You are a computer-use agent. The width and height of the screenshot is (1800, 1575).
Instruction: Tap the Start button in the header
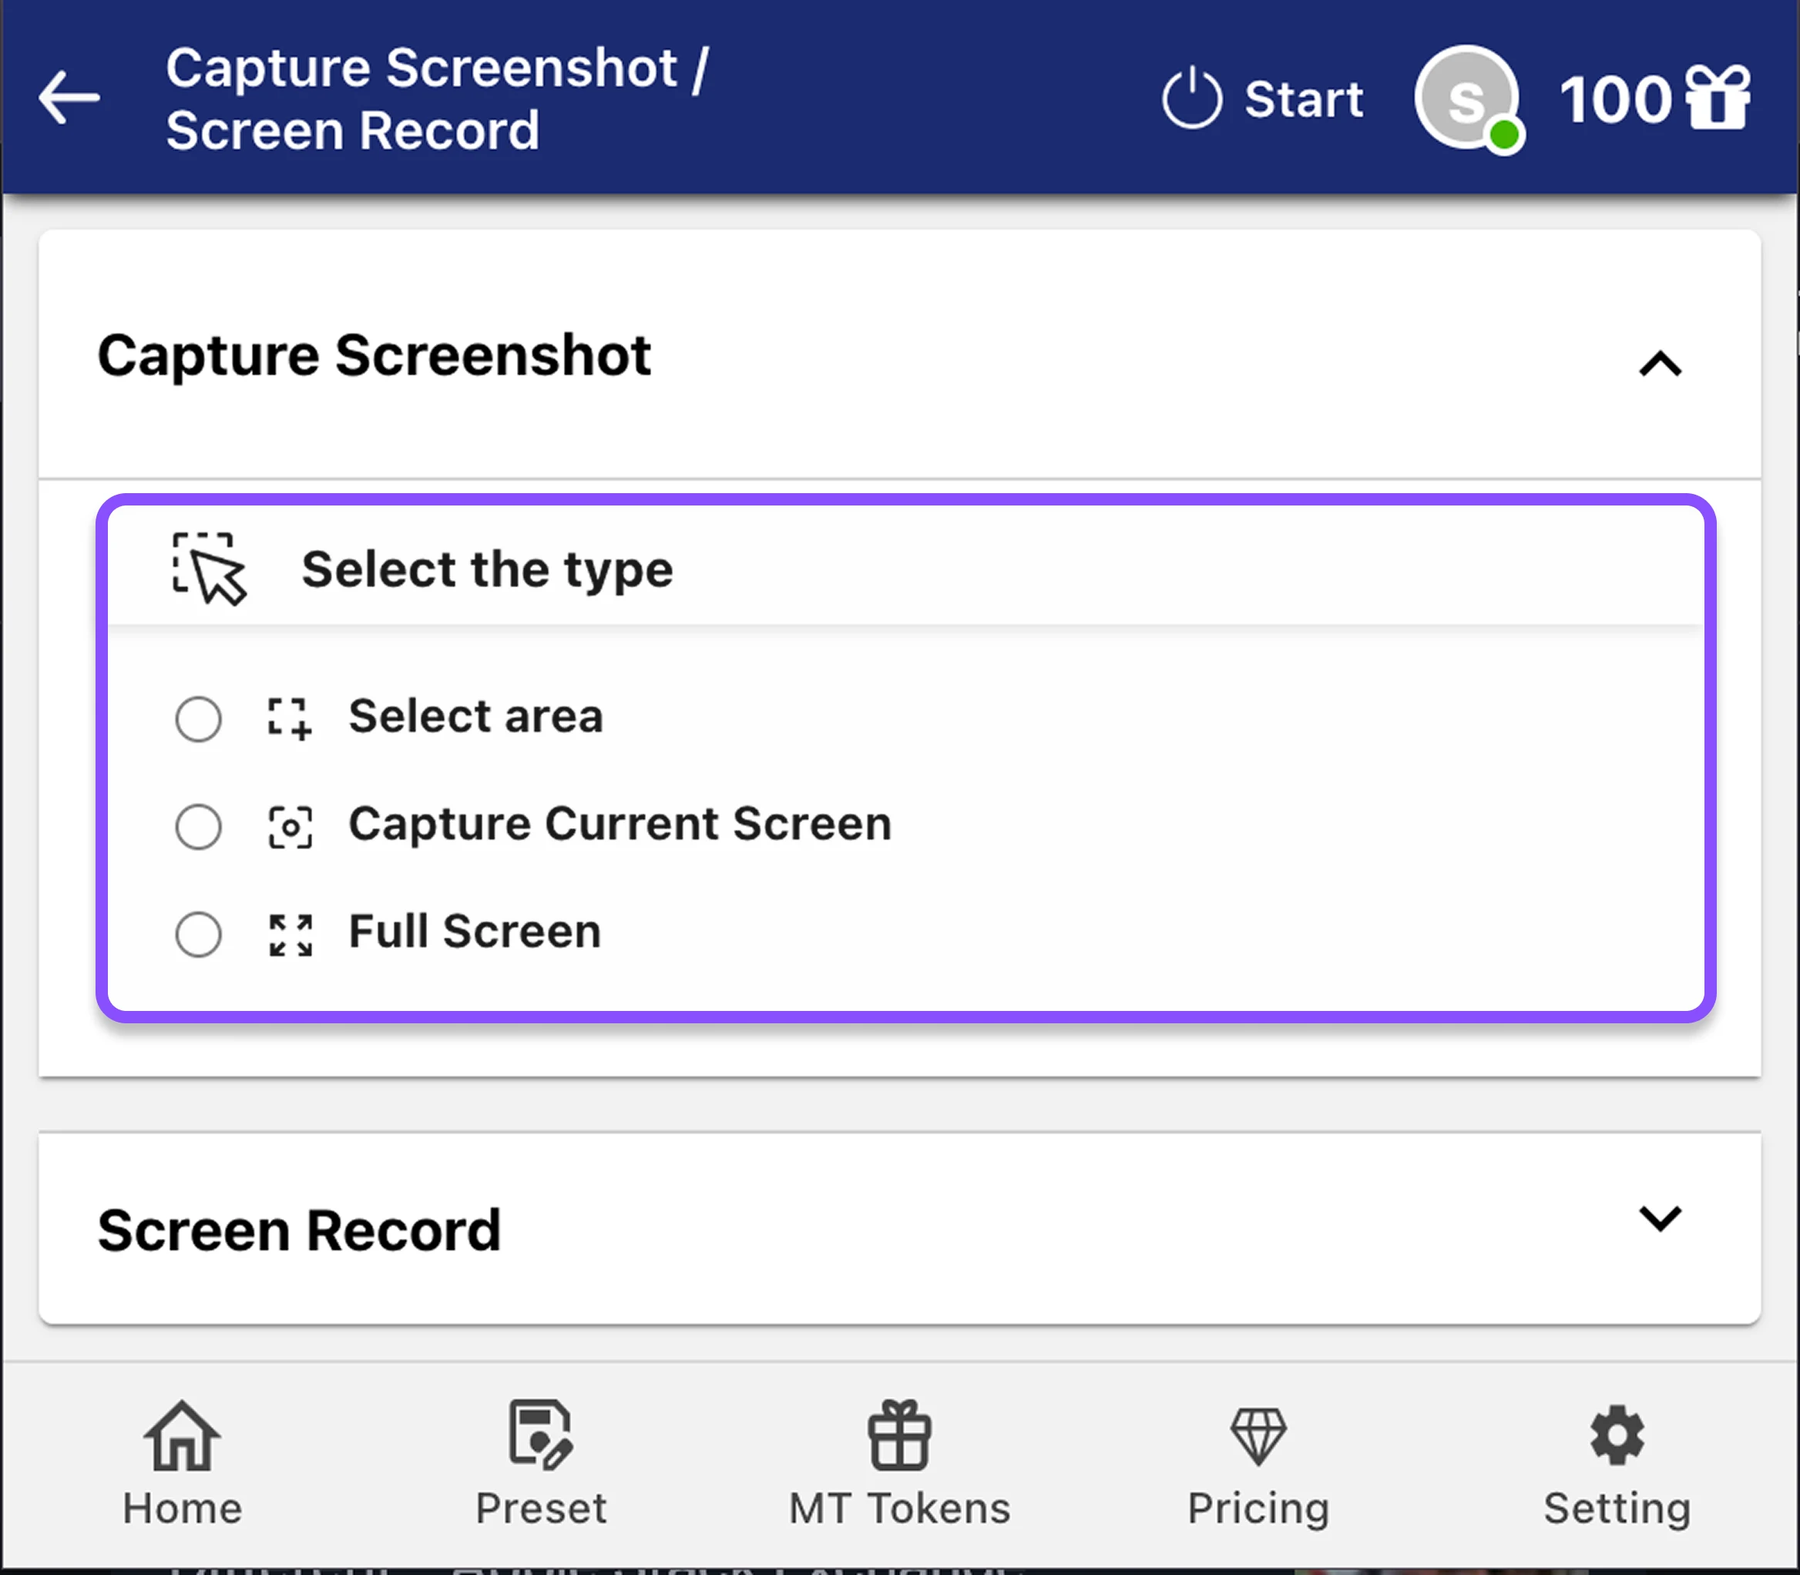(1305, 98)
